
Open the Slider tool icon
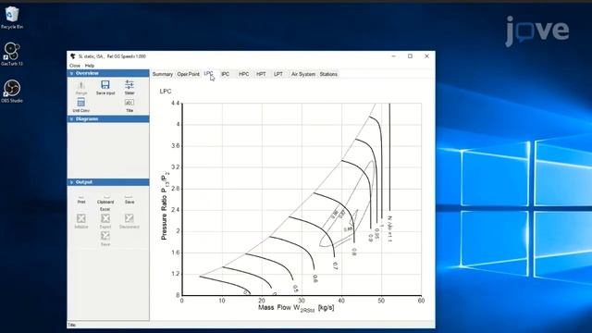[x=129, y=84]
